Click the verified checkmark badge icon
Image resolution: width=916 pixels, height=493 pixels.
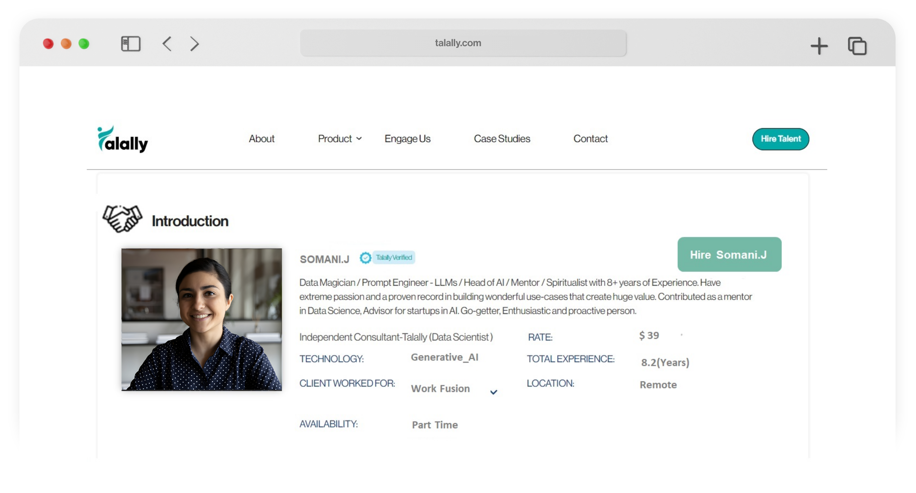click(x=365, y=258)
